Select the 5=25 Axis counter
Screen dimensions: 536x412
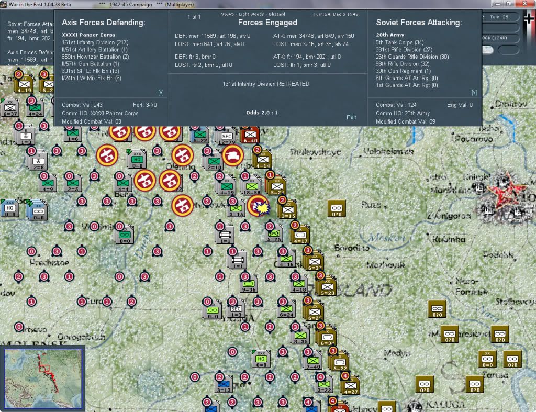[x=274, y=234]
